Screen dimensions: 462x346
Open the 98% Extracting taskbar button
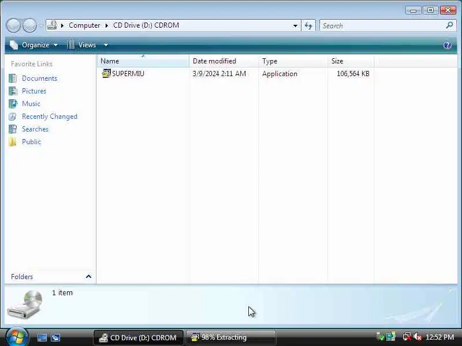click(231, 337)
